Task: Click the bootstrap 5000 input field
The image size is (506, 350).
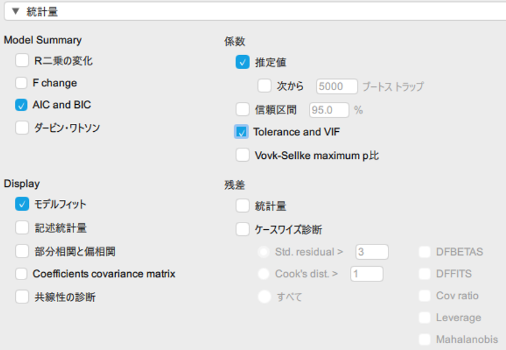Action: pos(336,86)
